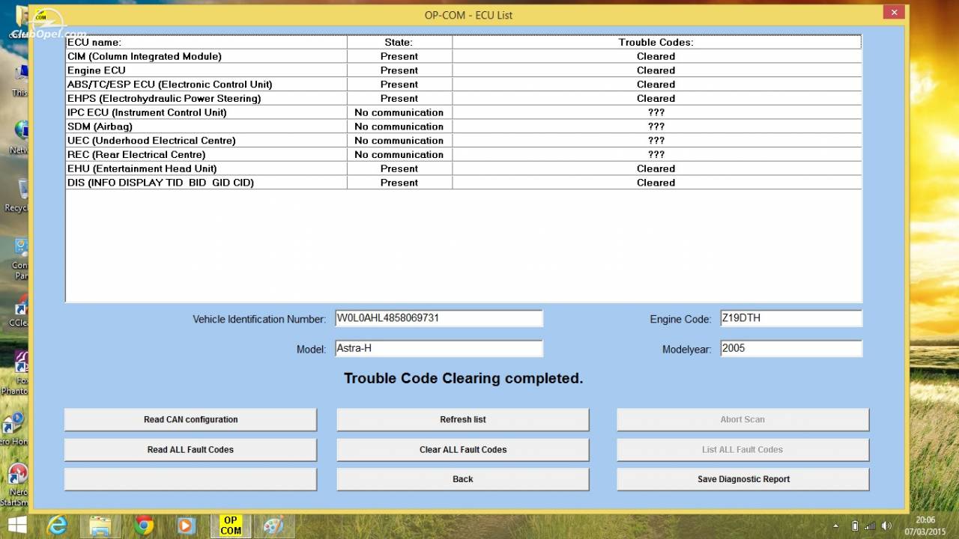The height and width of the screenshot is (539, 959).
Task: Click the Modelyear field 2005
Action: pos(791,348)
